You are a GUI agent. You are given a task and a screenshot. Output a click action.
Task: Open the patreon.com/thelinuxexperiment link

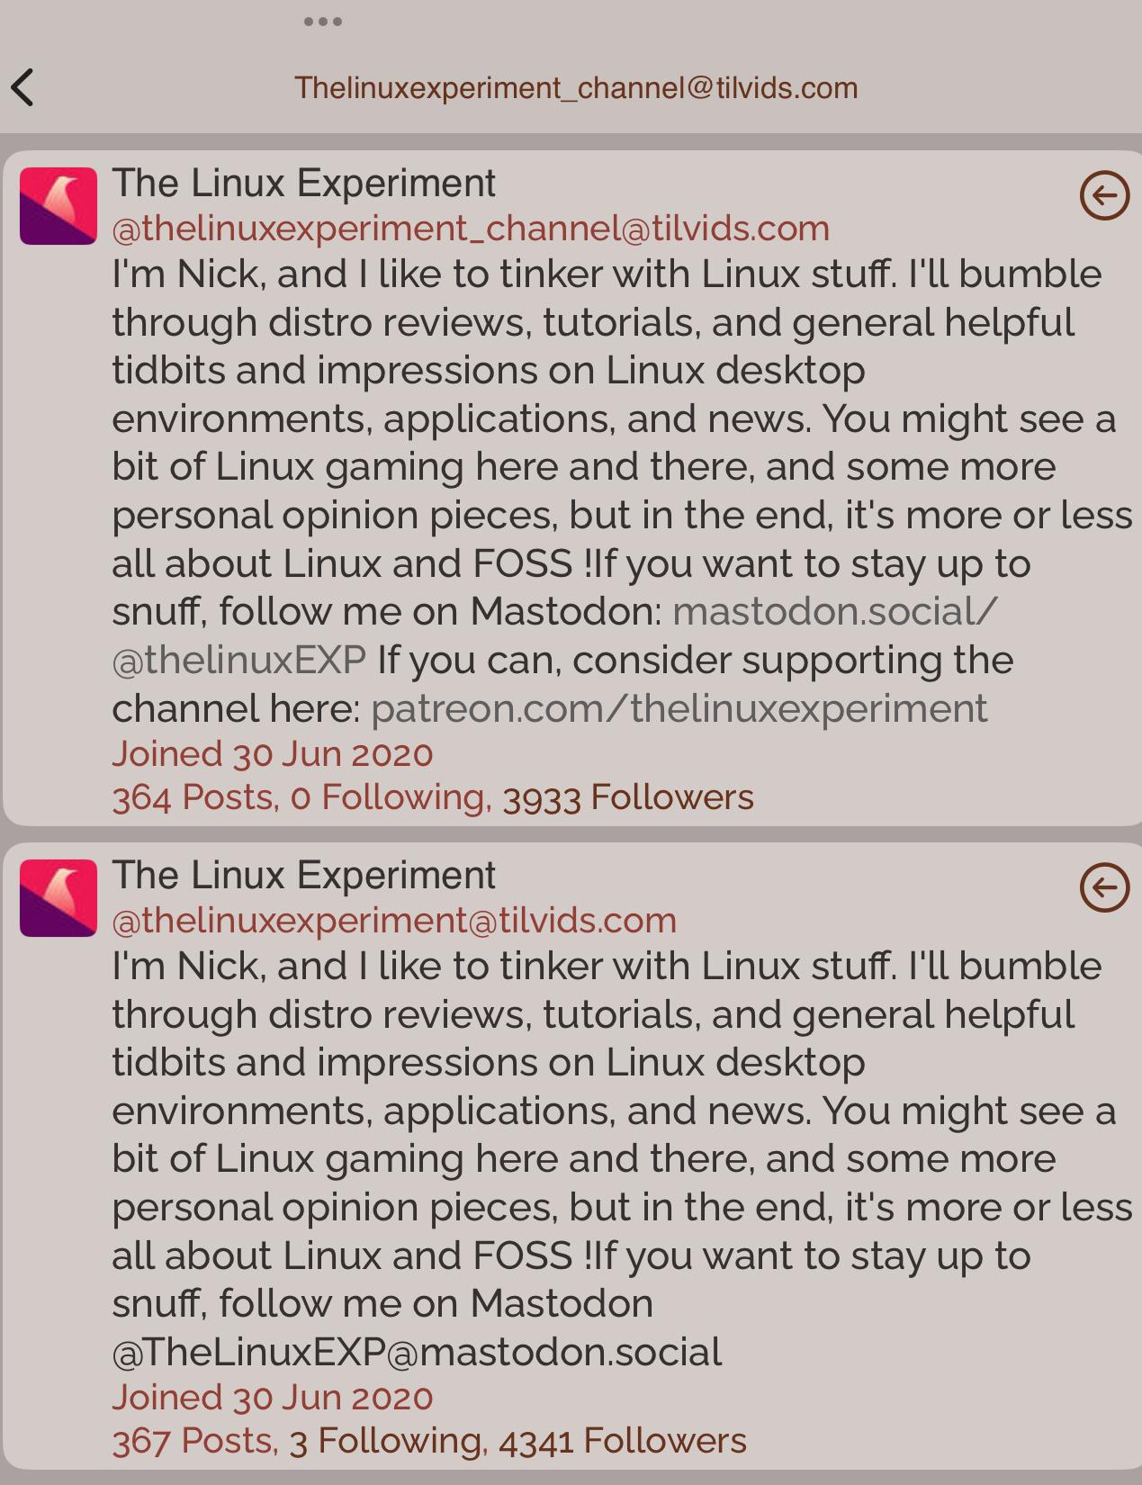[x=679, y=708]
